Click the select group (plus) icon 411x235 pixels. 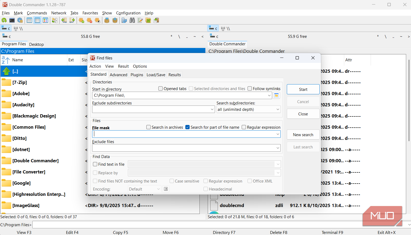coord(81,20)
